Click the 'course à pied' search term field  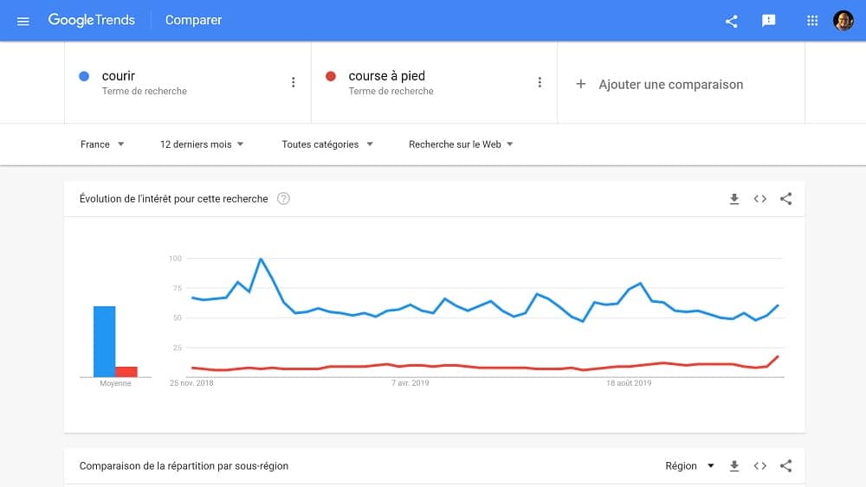coord(387,76)
